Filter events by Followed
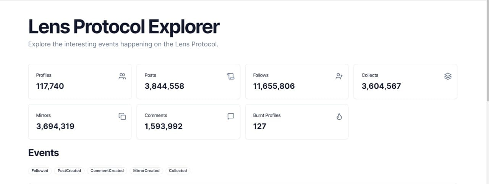The width and height of the screenshot is (489, 184). 40,171
